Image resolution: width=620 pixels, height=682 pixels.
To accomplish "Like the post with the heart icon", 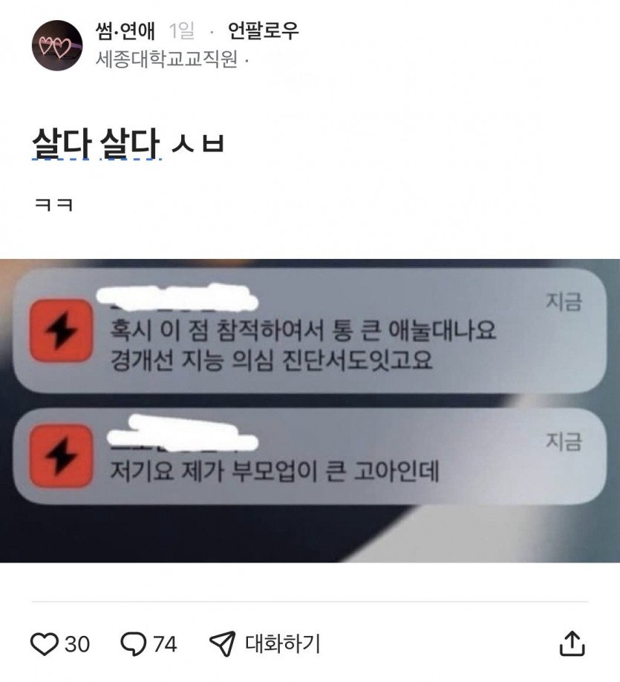I will [44, 643].
